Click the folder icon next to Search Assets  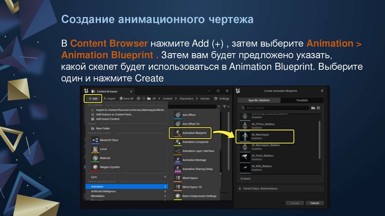click(x=313, y=108)
